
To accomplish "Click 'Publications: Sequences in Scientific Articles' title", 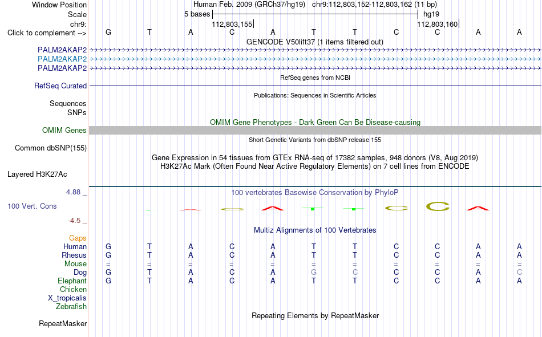I will click(x=315, y=95).
